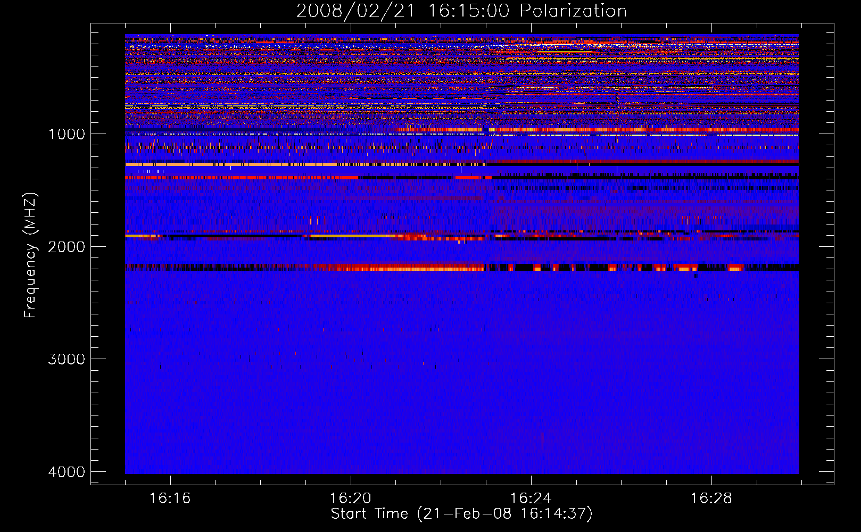Click the "2000" frequency tick label
The image size is (861, 532).
67,247
